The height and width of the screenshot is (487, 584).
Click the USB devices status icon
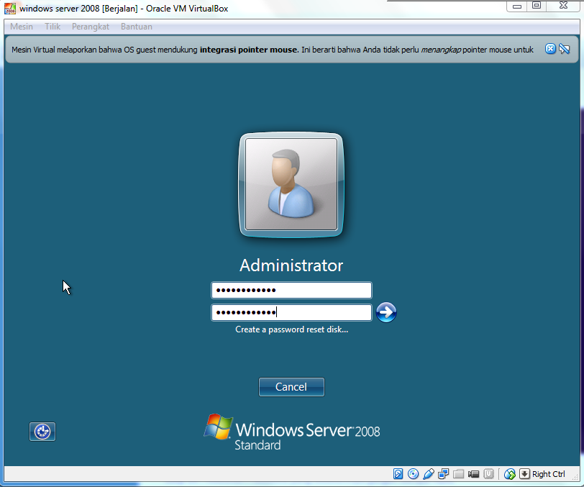click(429, 474)
